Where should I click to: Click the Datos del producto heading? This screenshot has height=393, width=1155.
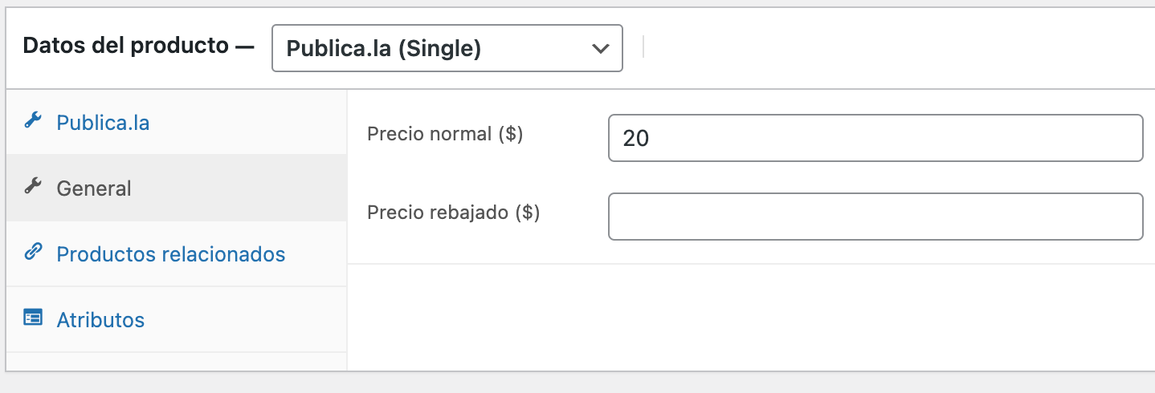point(138,46)
